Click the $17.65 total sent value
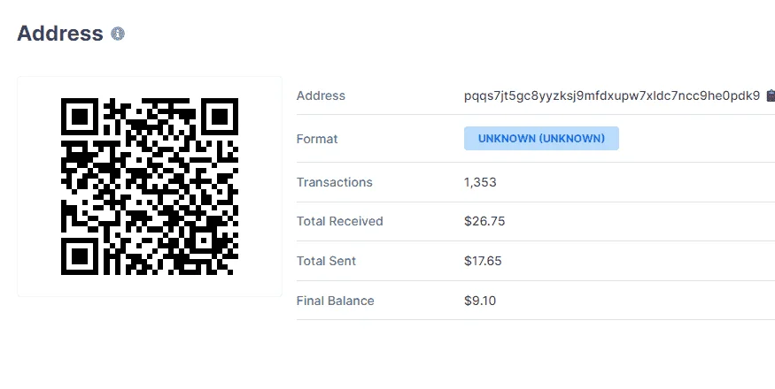Screen dimensions: 775x389 tap(483, 261)
